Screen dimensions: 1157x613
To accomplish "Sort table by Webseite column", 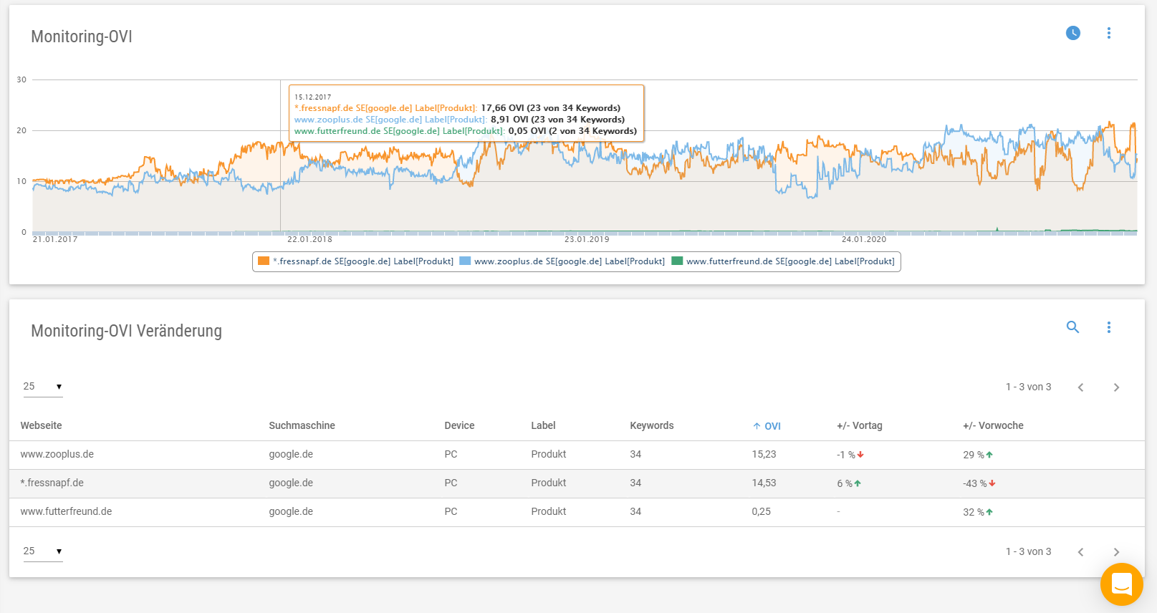I will (x=41, y=425).
